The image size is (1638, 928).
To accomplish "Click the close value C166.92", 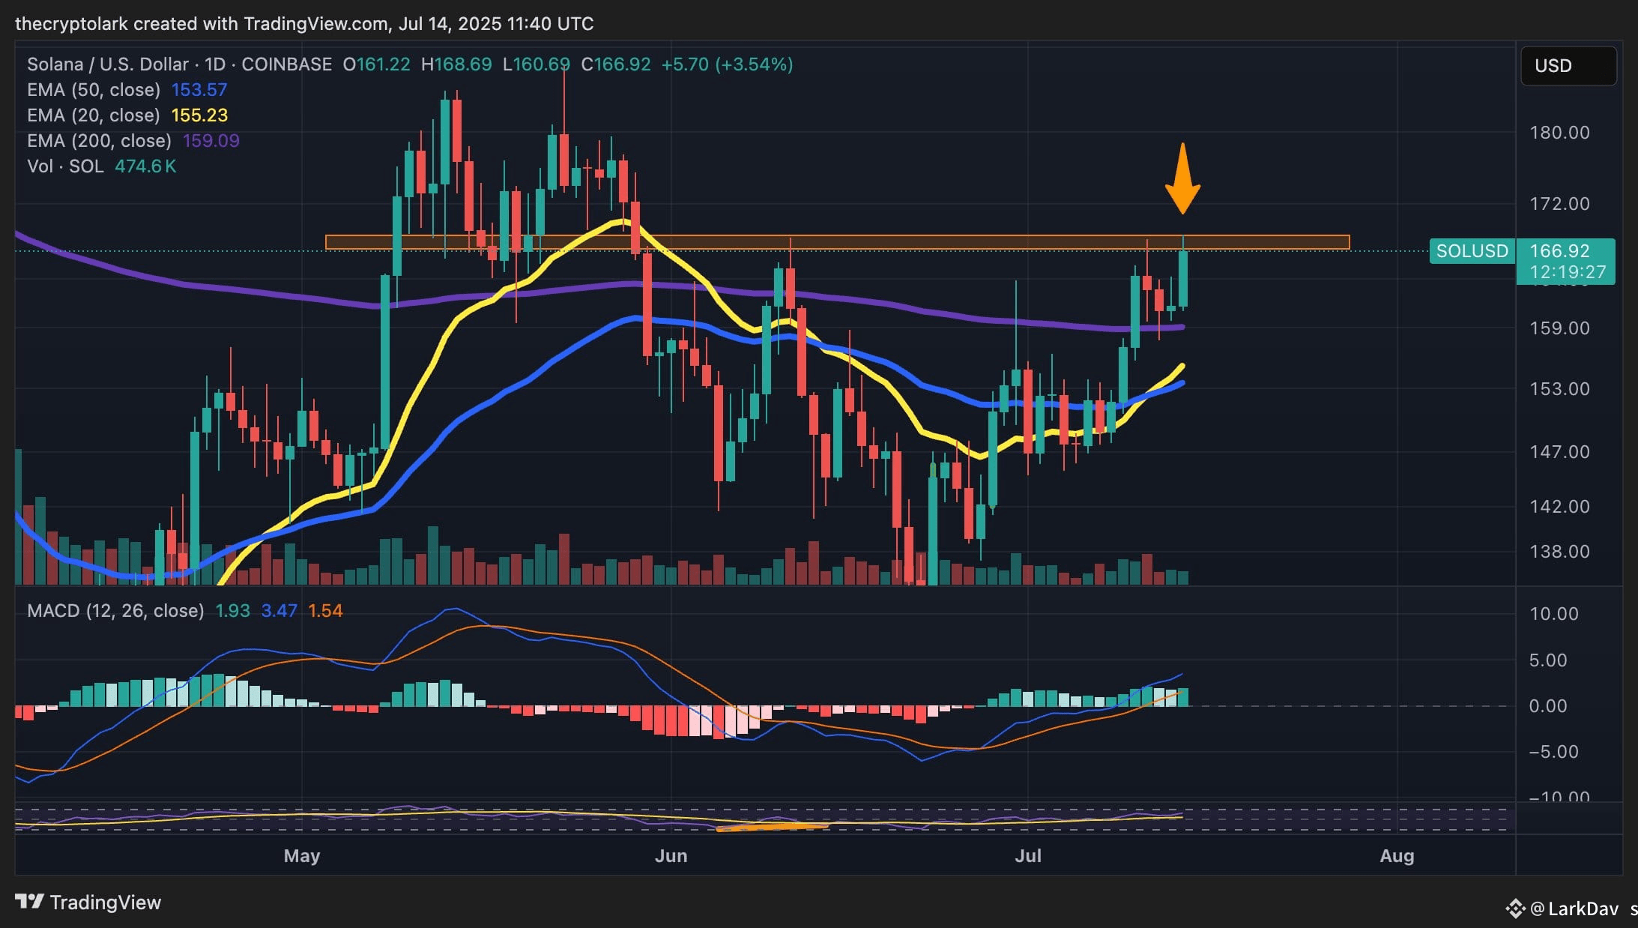I will click(616, 64).
